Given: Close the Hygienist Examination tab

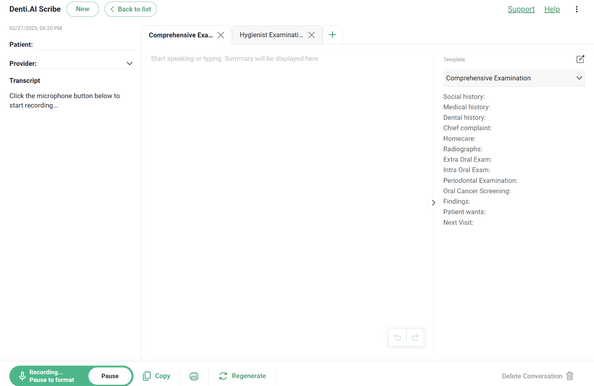Looking at the screenshot, I should (311, 35).
